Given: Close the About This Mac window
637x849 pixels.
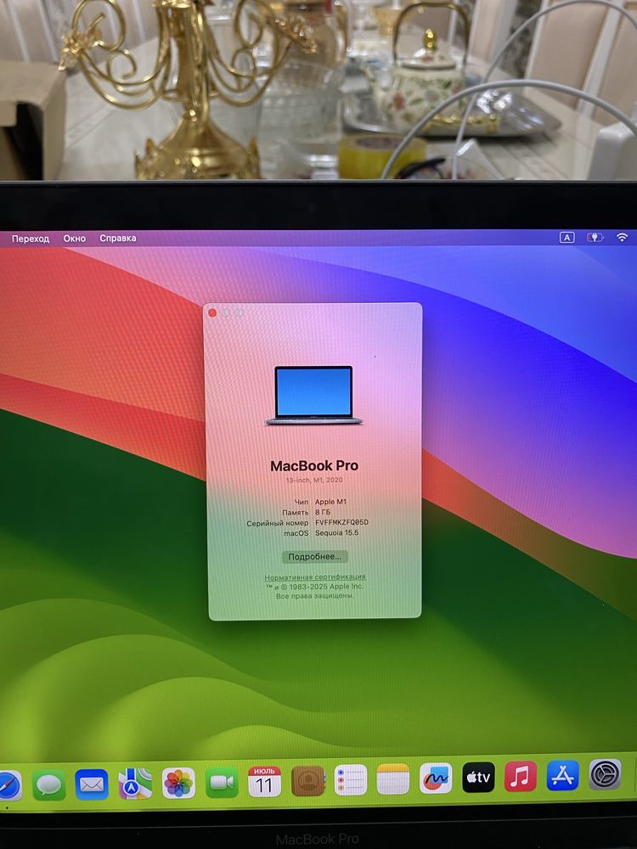Looking at the screenshot, I should pyautogui.click(x=212, y=313).
